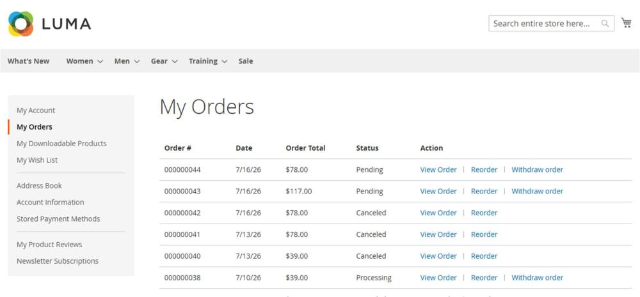The image size is (640, 297).
Task: Expand the Gear menu chevron
Action: [x=175, y=61]
